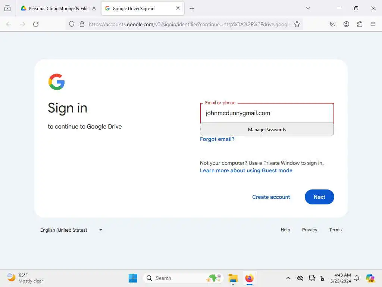Launch Copilot preview from taskbar
This screenshot has width=382, height=287.
(370, 278)
